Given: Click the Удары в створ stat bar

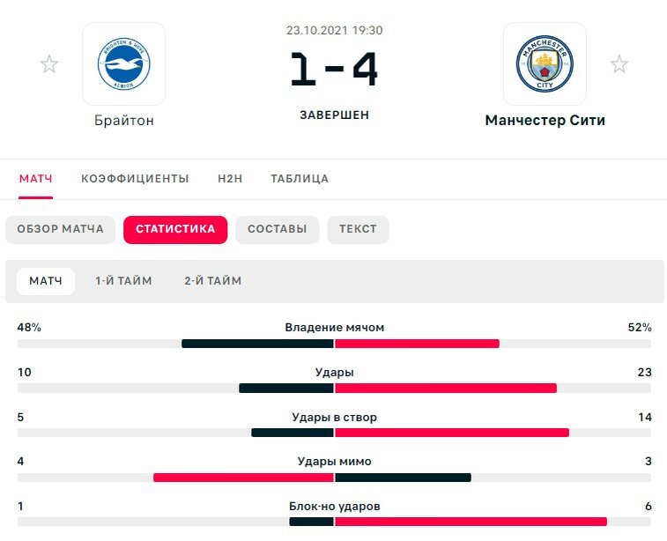Looking at the screenshot, I should (334, 433).
